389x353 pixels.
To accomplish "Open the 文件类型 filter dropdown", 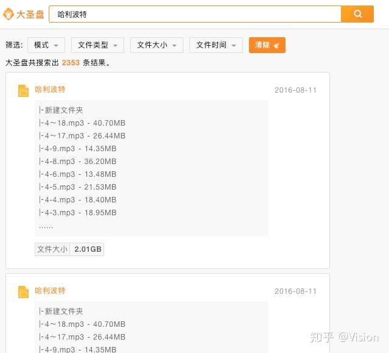I will [x=97, y=45].
